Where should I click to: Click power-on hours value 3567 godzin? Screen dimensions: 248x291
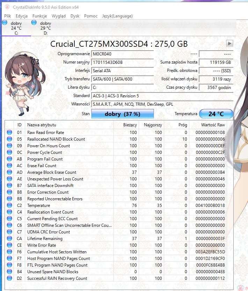(216, 88)
